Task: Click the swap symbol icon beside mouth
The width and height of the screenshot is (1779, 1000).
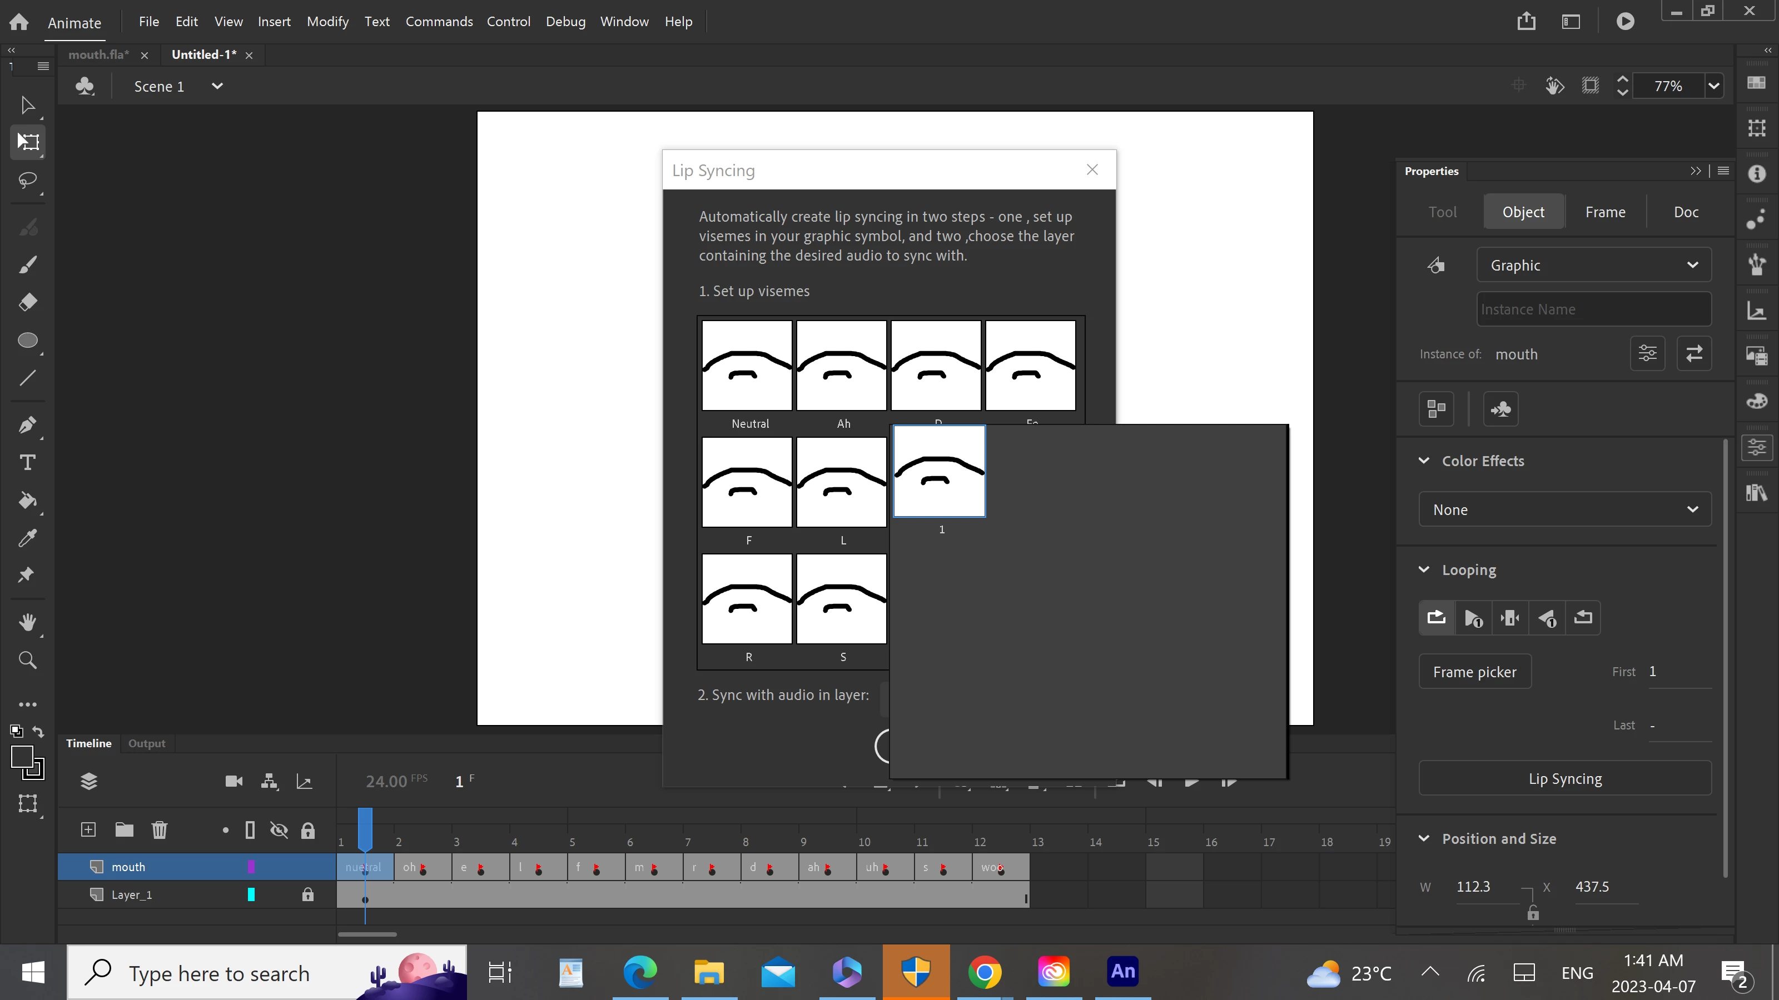Action: click(1694, 354)
